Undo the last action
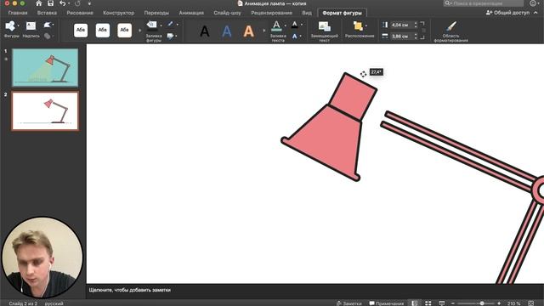Image resolution: width=544 pixels, height=306 pixels. [62, 3]
